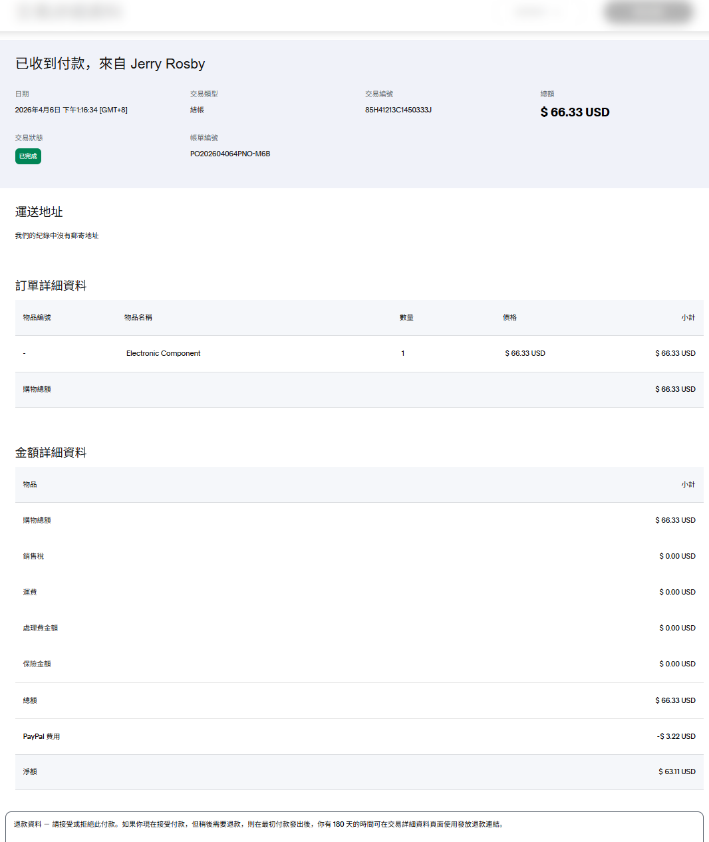
Task: Click the green 已完成 status badge
Action: point(28,156)
